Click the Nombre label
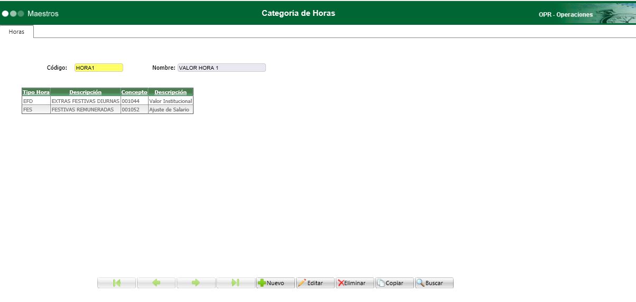Viewport: 636px width, 302px height. tap(163, 68)
